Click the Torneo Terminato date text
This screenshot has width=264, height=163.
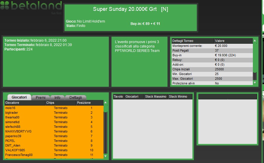38,45
